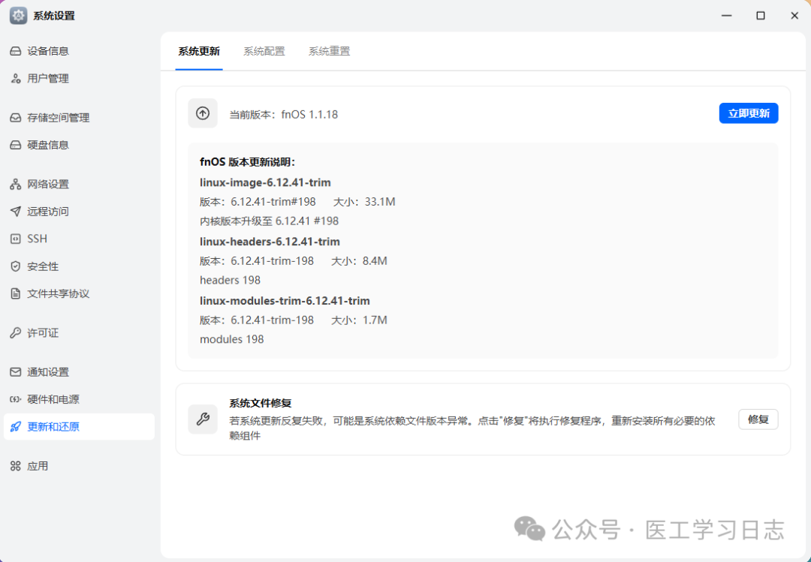Open the 许可证 license page
Viewport: 811px width, 562px height.
click(x=44, y=332)
